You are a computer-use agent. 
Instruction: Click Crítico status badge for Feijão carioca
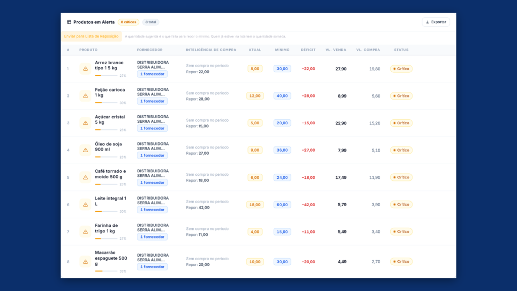pyautogui.click(x=401, y=95)
